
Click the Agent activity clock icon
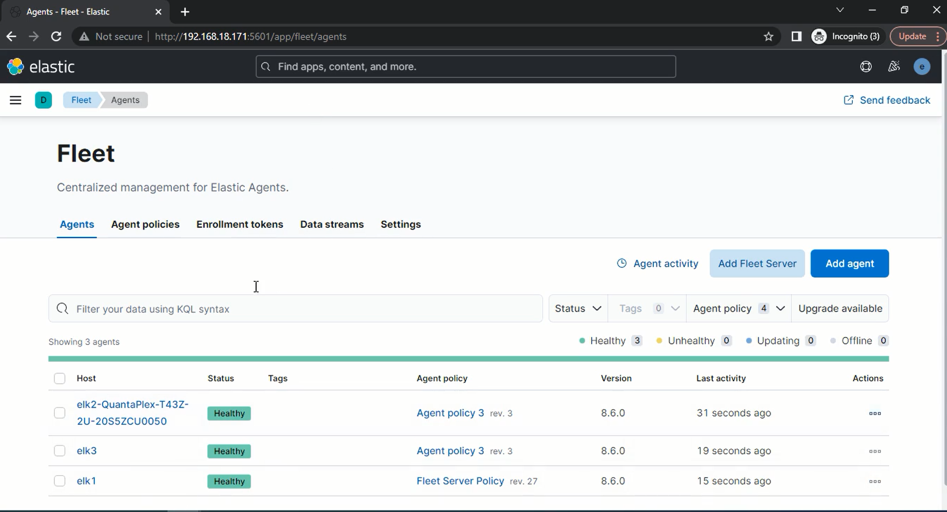tap(622, 263)
